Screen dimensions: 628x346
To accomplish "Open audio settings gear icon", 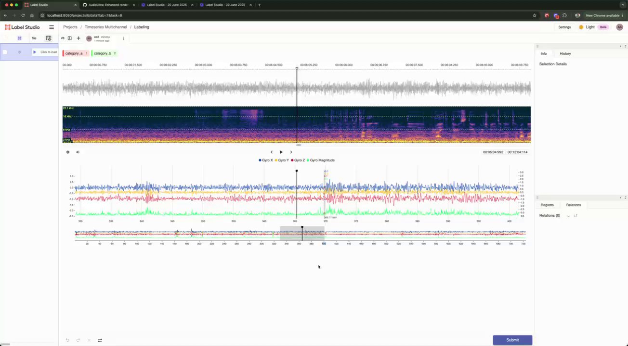I will click(68, 152).
